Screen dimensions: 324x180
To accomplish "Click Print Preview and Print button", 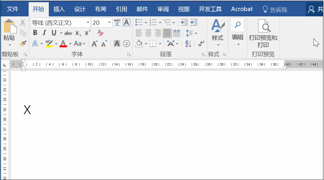I will 263,33.
